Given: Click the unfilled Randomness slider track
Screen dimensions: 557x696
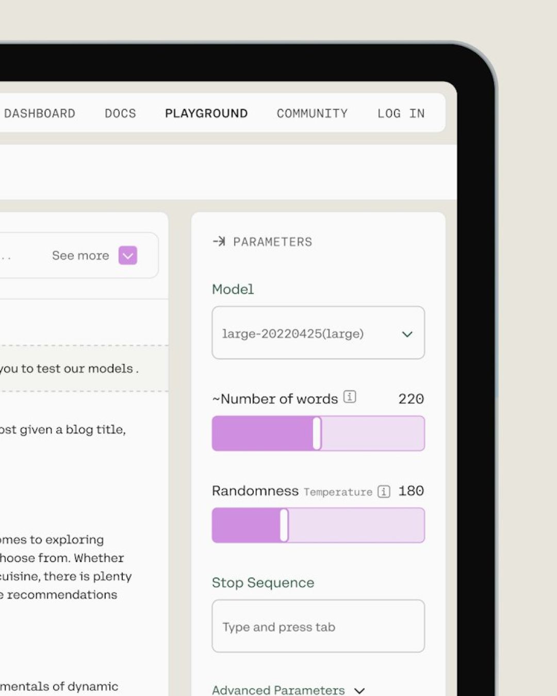Looking at the screenshot, I should (356, 525).
